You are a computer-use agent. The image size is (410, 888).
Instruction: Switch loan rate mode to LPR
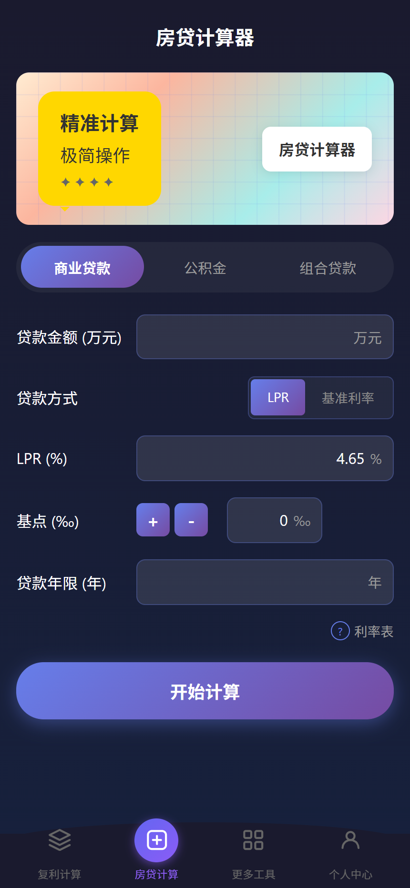point(277,397)
